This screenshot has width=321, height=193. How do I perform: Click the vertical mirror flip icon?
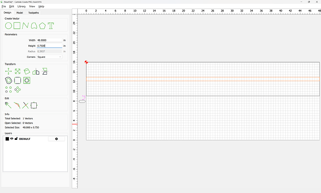coord(45,71)
